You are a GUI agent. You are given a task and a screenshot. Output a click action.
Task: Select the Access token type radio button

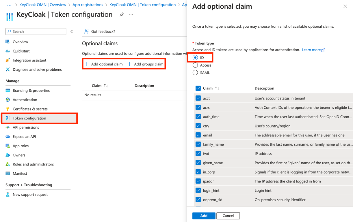point(195,65)
